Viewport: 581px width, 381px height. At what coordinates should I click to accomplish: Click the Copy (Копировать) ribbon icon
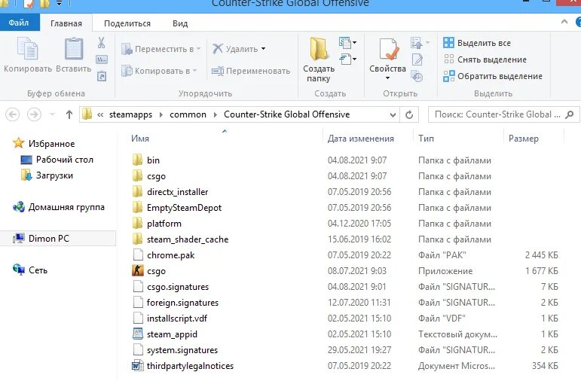pos(27,49)
